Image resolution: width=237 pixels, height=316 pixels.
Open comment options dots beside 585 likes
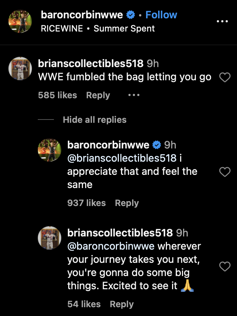tap(134, 95)
